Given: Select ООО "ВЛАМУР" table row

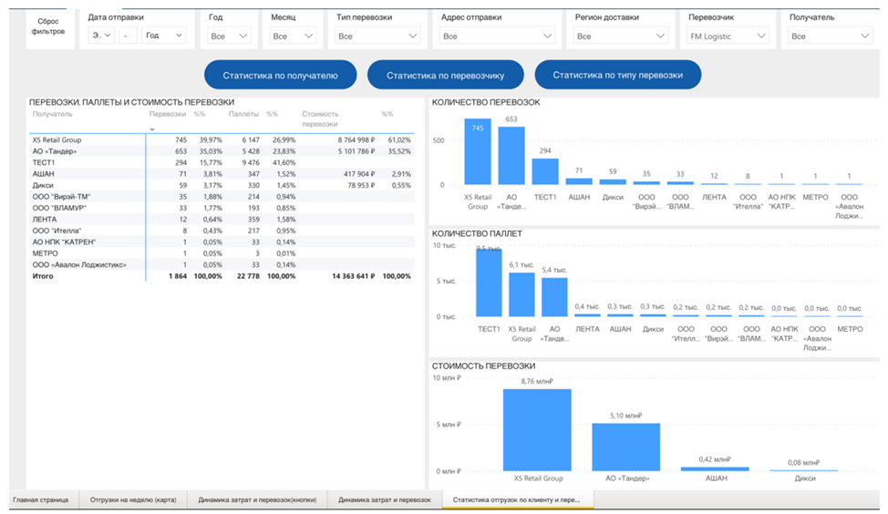Looking at the screenshot, I should [x=222, y=208].
